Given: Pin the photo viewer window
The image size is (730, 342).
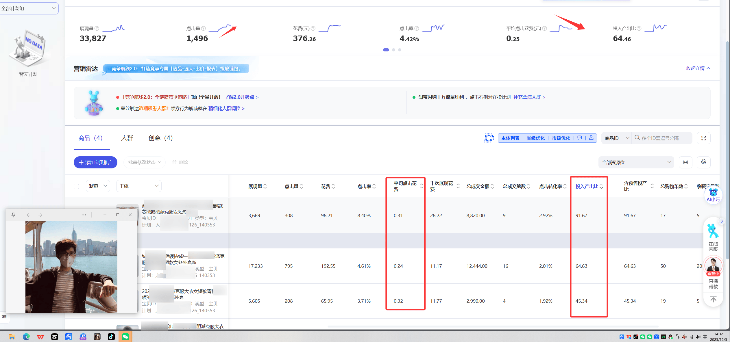Looking at the screenshot, I should click(13, 215).
